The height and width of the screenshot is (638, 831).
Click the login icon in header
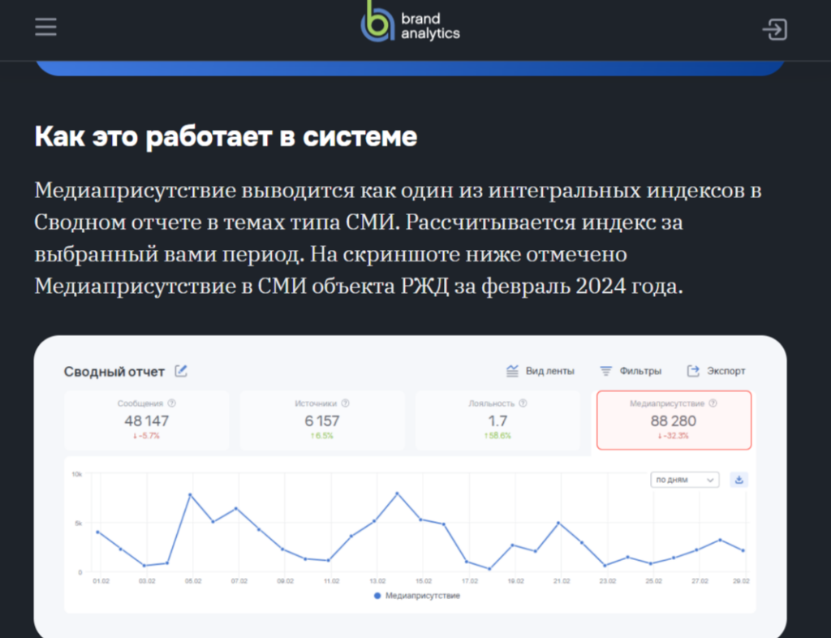775,29
